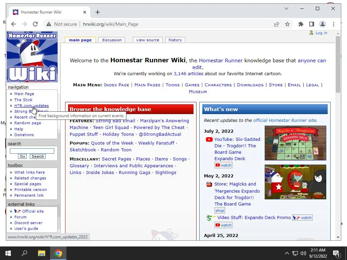Screen dimensions: 347x260
Task: Click the shop button
Action: click(220, 211)
